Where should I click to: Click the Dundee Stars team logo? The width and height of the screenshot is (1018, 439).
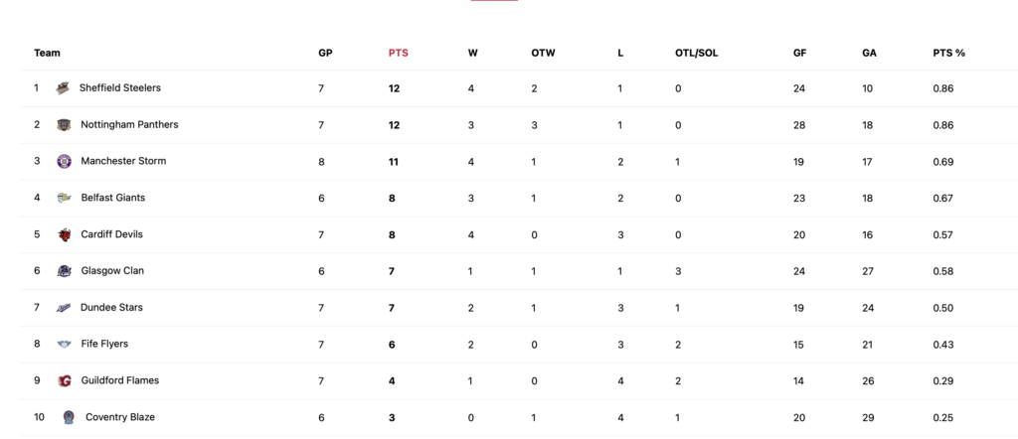64,308
